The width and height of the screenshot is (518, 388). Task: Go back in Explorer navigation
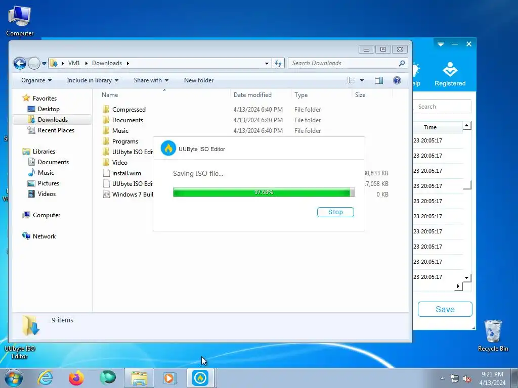click(x=20, y=63)
